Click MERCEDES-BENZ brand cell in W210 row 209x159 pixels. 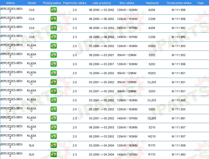coord(11,137)
